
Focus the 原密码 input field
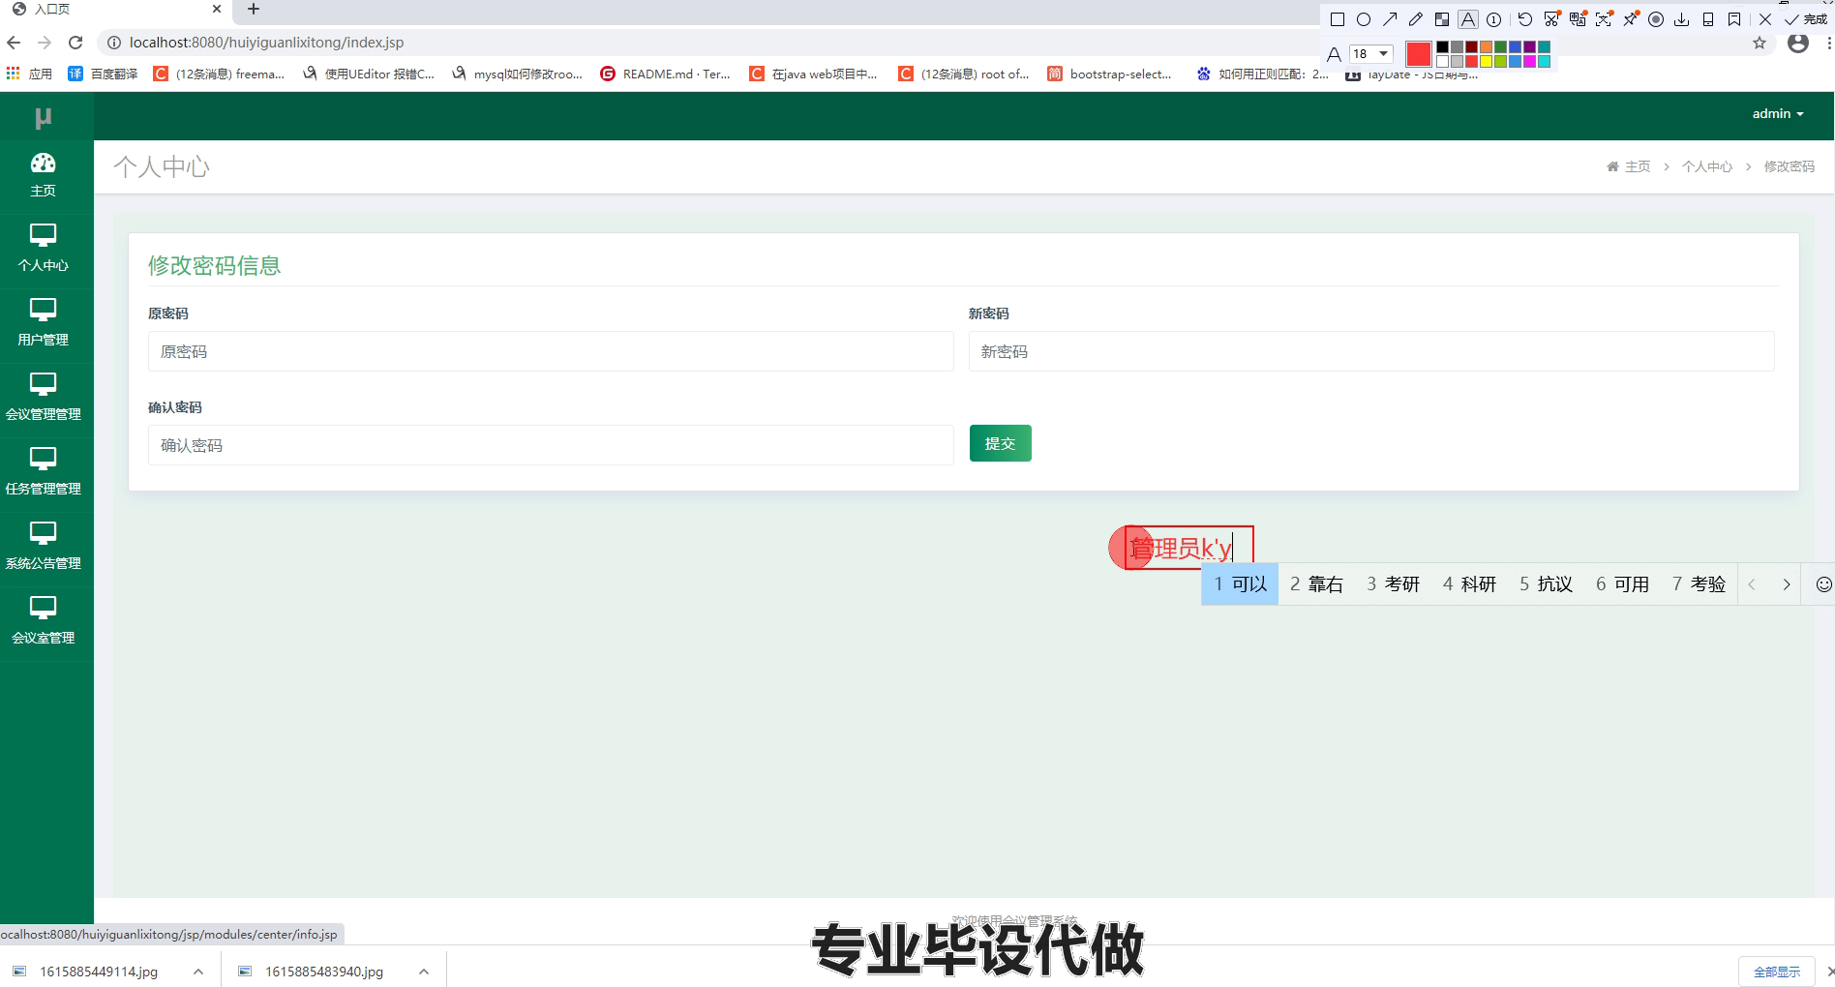coord(551,351)
